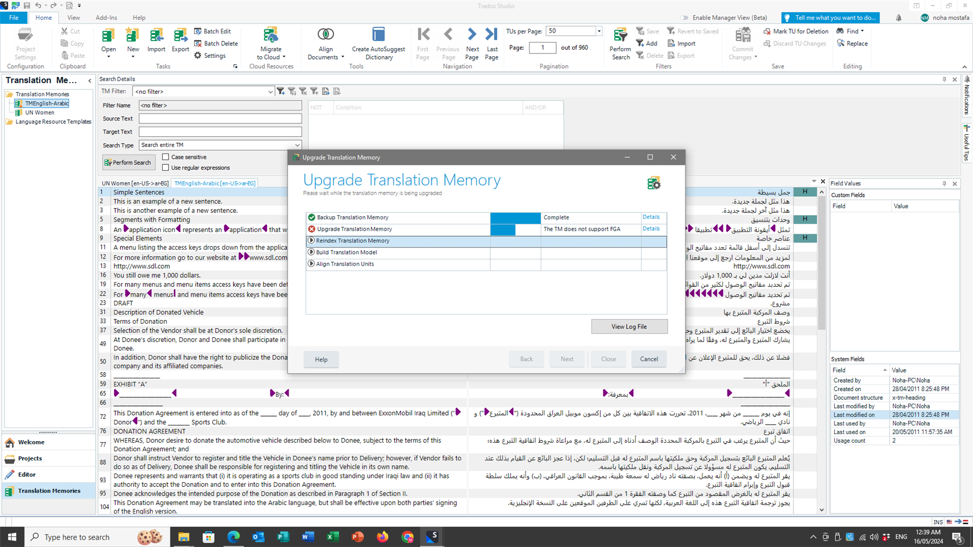Open the Search Type dropdown
Image resolution: width=973 pixels, height=547 pixels.
[x=297, y=145]
